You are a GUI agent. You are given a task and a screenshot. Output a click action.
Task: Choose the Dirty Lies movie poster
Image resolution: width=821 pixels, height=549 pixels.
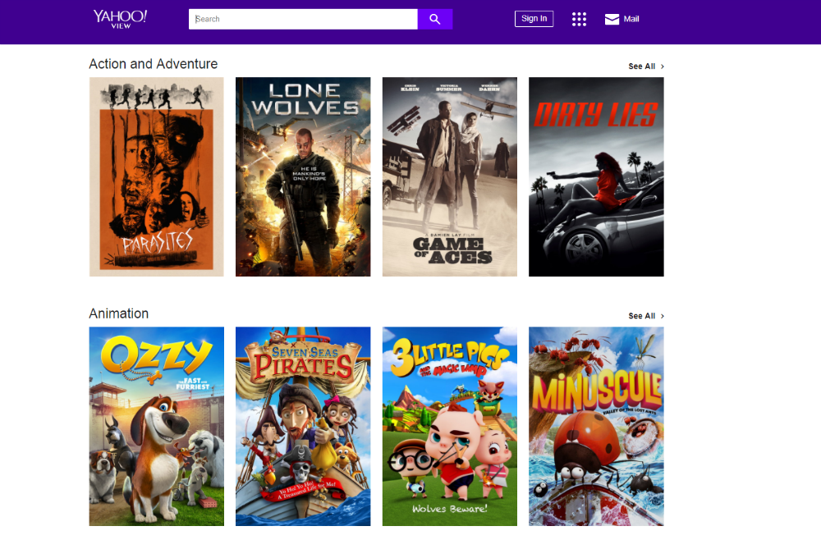[596, 176]
